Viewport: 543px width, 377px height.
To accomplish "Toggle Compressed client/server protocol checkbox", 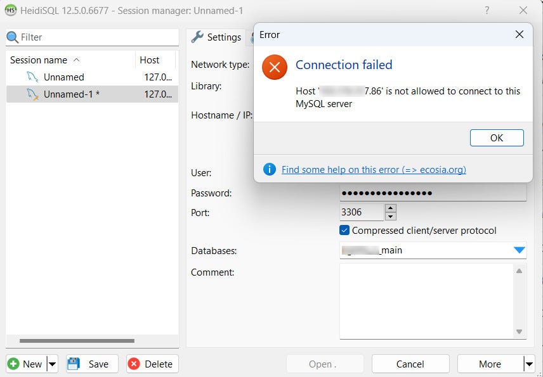I will (x=344, y=231).
